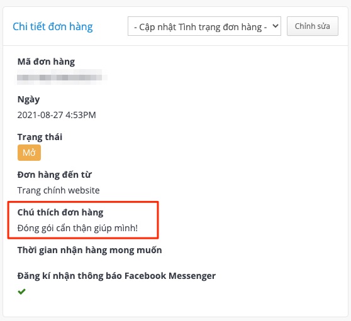Click the note Đóng gói cẩn thận giúp mình!
The image size is (351, 321).
click(77, 228)
